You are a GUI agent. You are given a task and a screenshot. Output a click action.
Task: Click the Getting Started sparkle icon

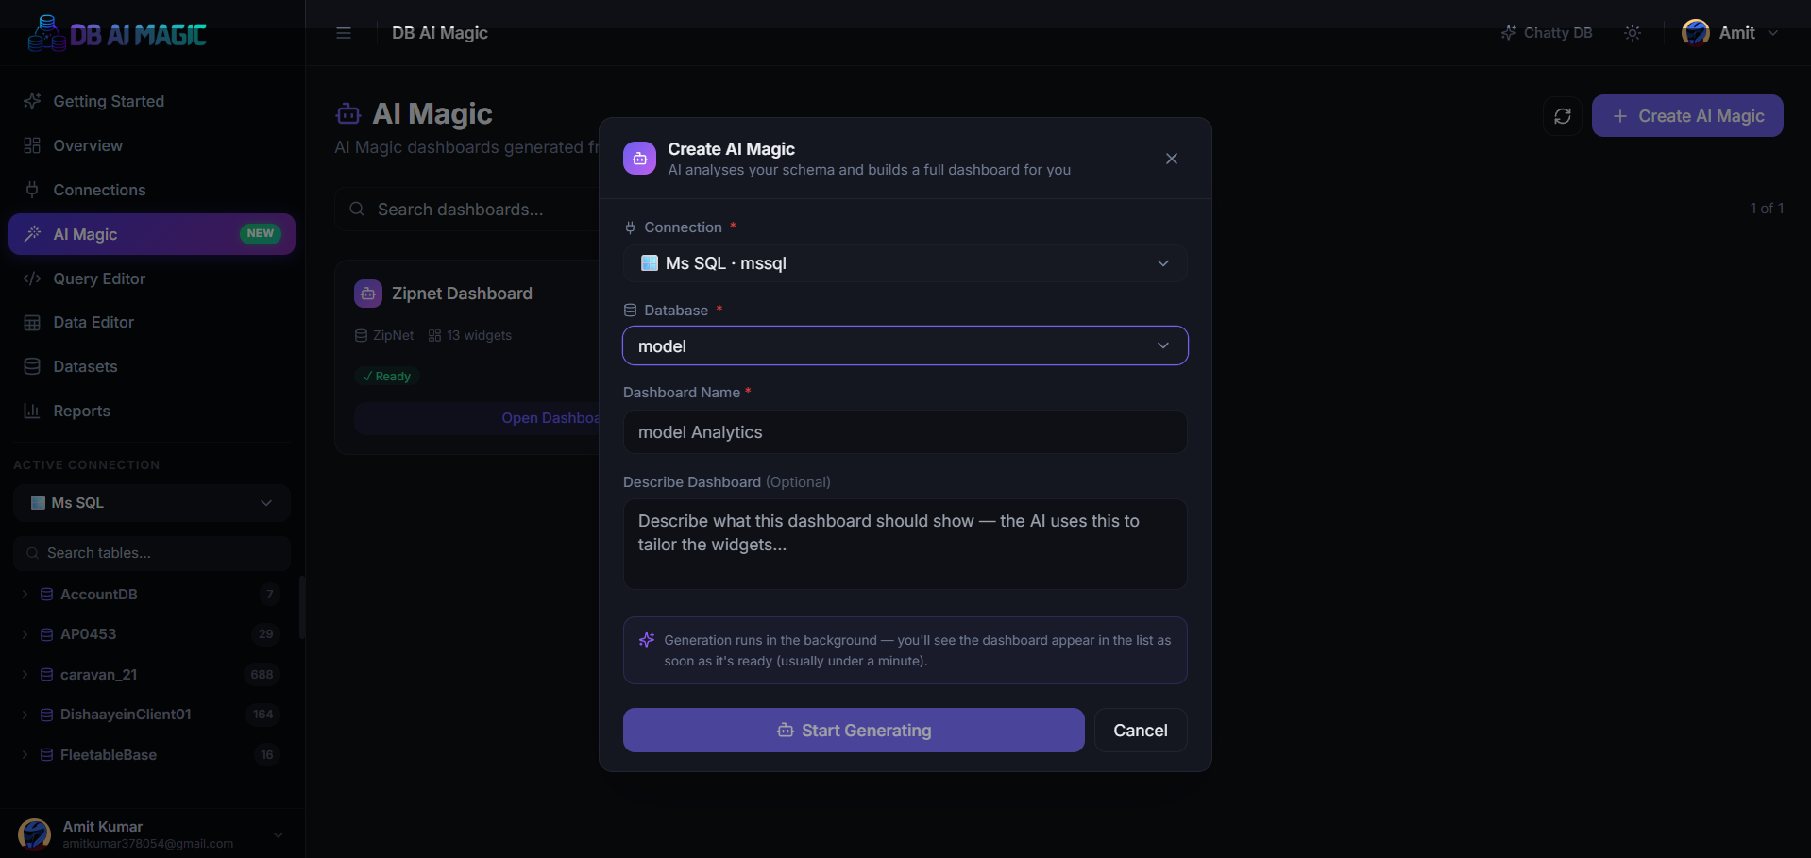pos(32,101)
